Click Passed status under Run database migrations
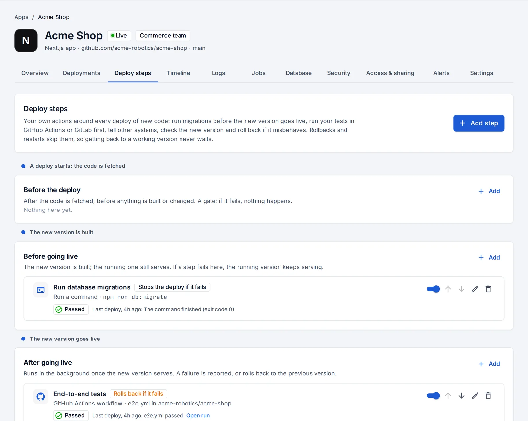Screen dimensions: 528x421 coord(71,309)
